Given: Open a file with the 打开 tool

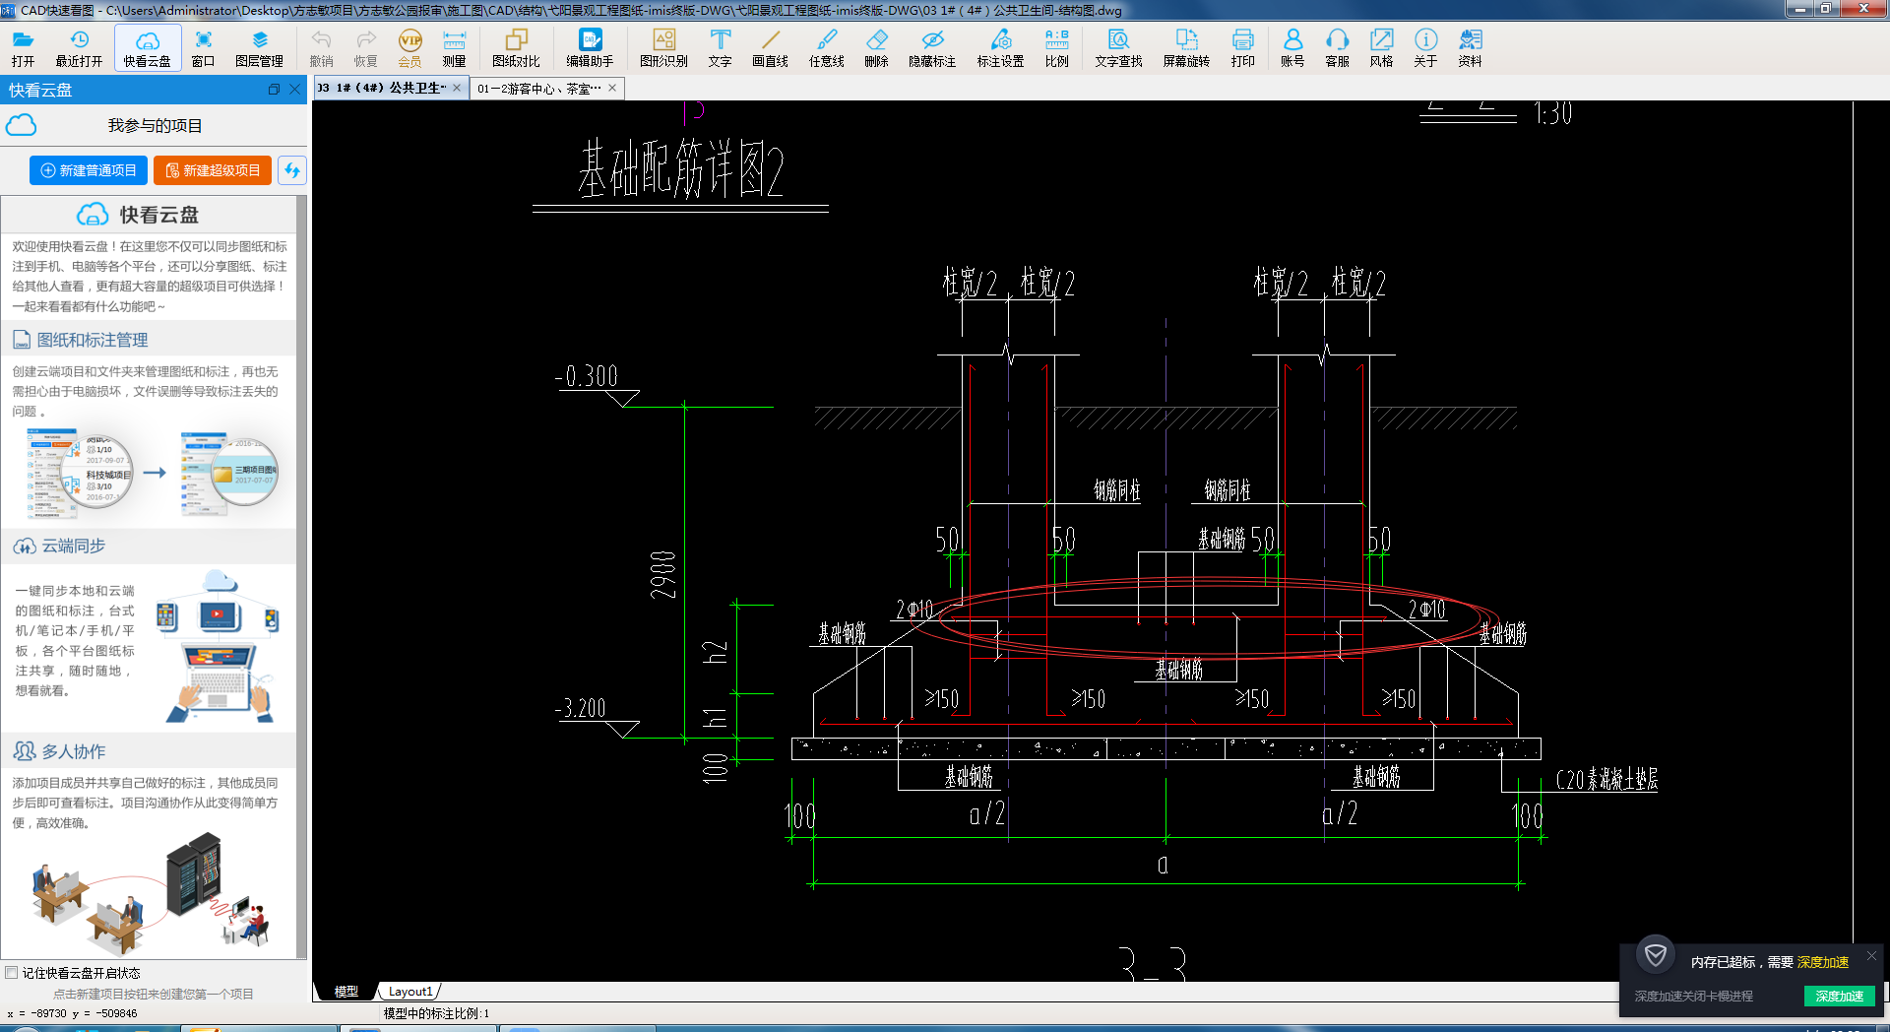Looking at the screenshot, I should (x=23, y=48).
